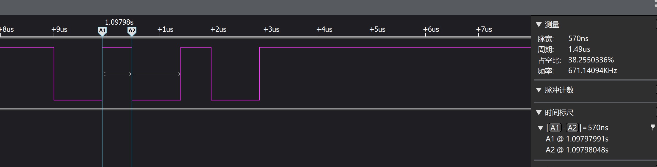Collapse the 脉冲计数 pulse count section
The height and width of the screenshot is (167, 657).
click(538, 90)
